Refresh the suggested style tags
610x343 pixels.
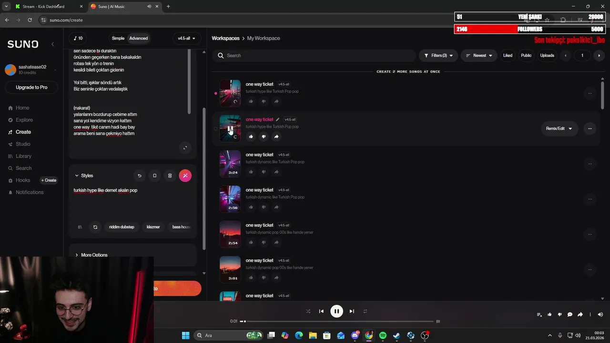[95, 227]
